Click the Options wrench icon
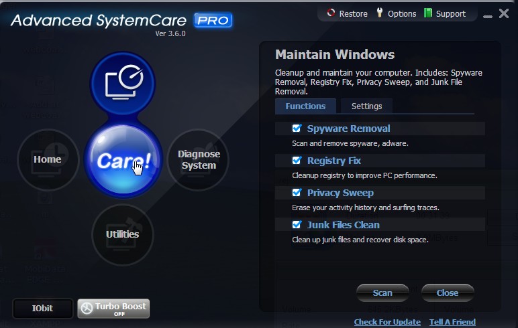Image resolution: width=518 pixels, height=328 pixels. click(380, 13)
